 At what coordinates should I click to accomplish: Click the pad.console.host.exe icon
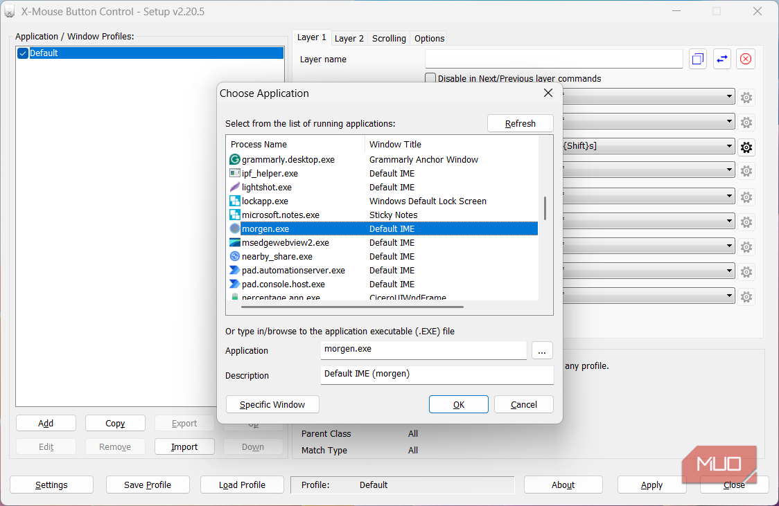(x=235, y=284)
